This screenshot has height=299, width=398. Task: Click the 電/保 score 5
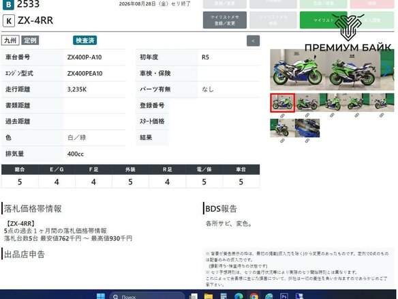point(204,182)
